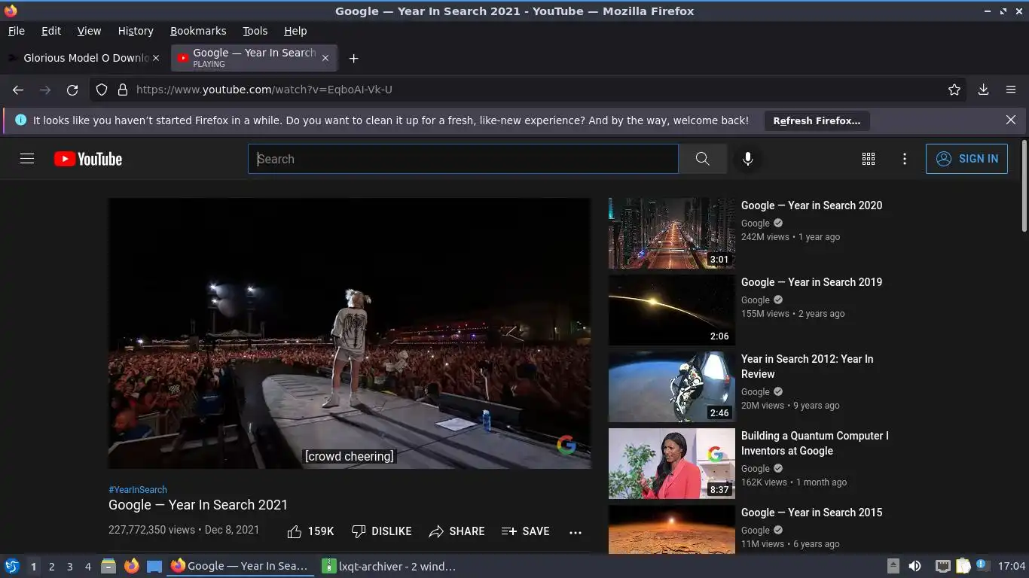Image resolution: width=1029 pixels, height=578 pixels.
Task: Click the taskbar clock 17:04
Action: (1012, 566)
